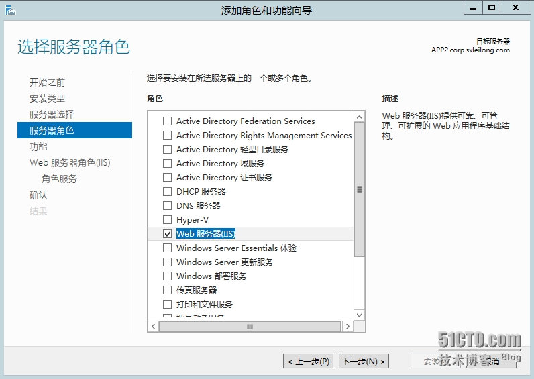This screenshot has width=534, height=379.
Task: Go to the 功能 wizard step
Action: [38, 146]
